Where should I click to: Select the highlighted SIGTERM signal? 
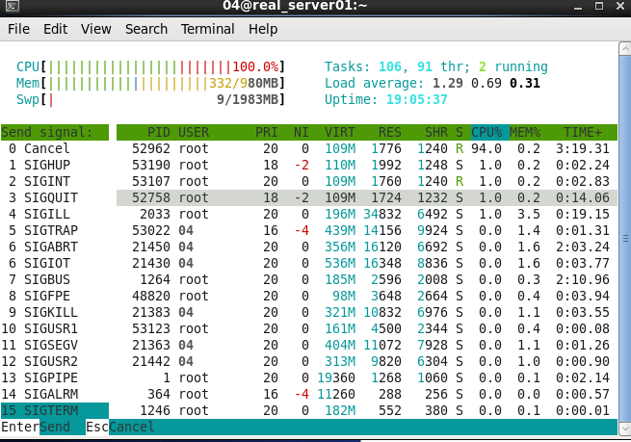pos(55,410)
